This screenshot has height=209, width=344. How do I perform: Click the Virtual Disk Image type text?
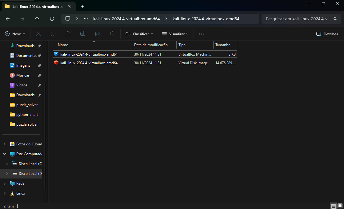[193, 63]
